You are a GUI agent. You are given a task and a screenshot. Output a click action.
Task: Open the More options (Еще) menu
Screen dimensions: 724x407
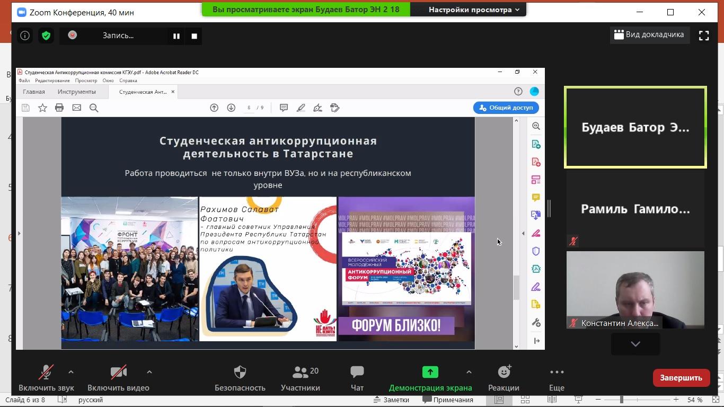(557, 378)
